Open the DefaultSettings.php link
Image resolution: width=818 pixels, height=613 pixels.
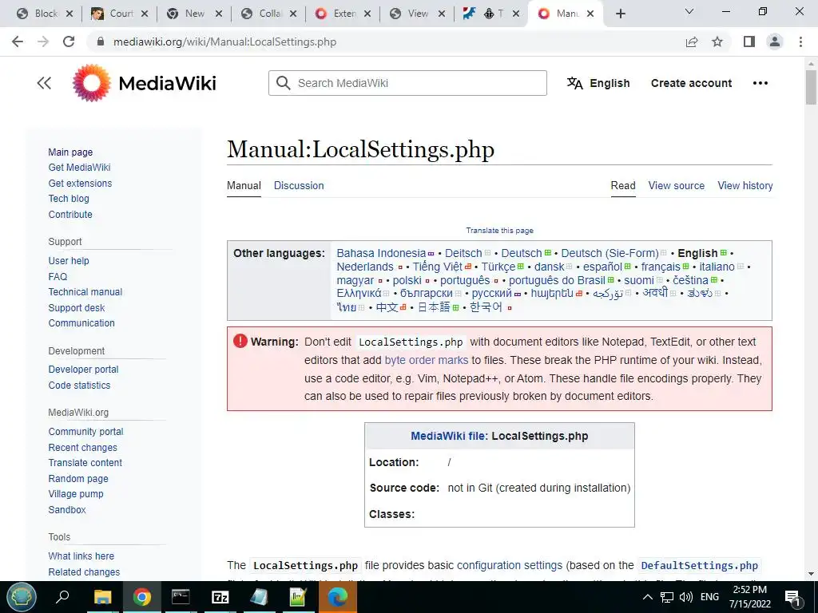(x=699, y=566)
